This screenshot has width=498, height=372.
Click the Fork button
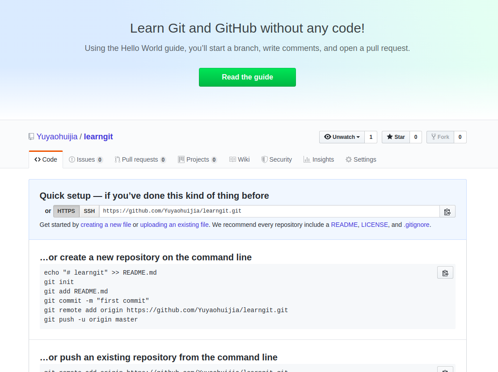440,137
